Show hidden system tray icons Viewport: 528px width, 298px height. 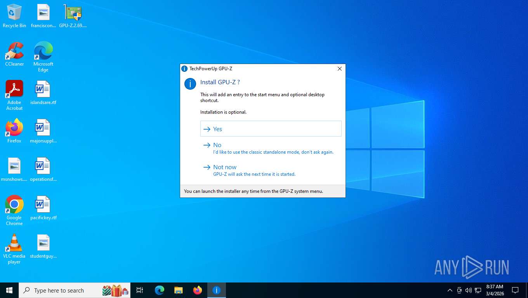pos(450,290)
